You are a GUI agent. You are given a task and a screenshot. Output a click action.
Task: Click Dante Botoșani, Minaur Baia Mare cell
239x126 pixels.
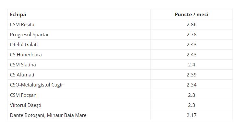[x=79, y=115]
